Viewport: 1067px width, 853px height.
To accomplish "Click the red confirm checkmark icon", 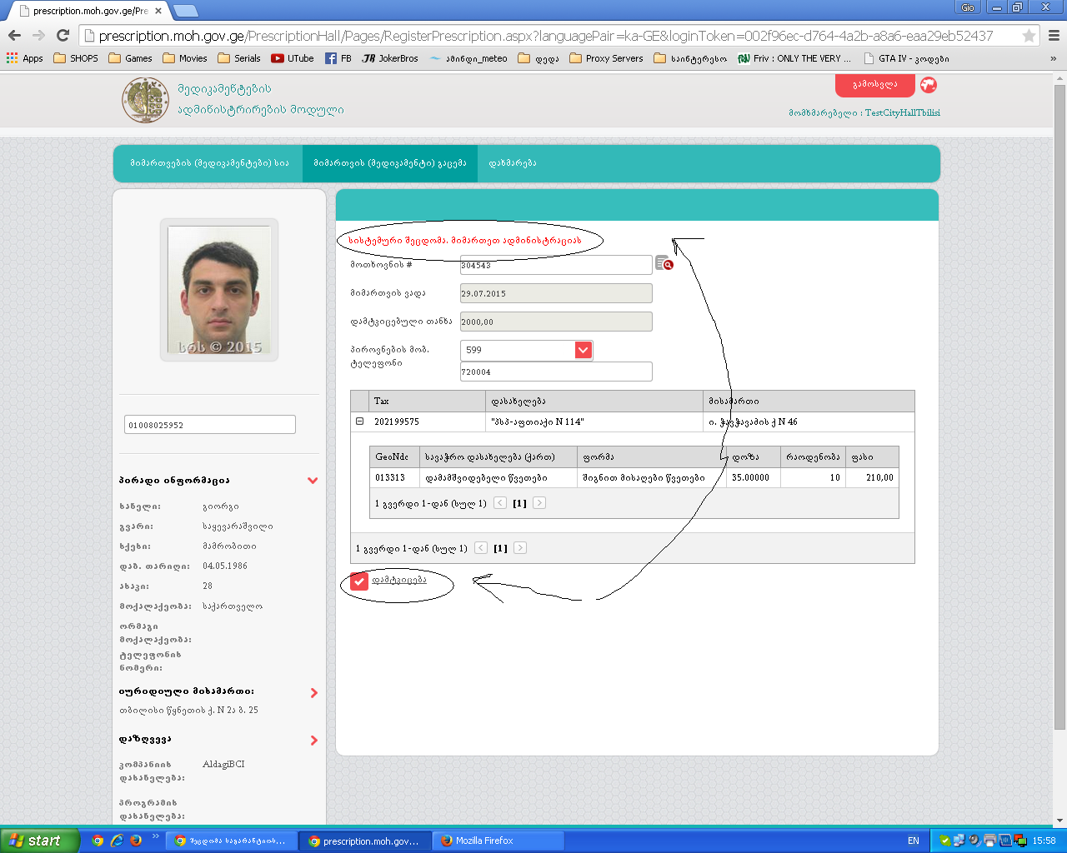I will [358, 581].
